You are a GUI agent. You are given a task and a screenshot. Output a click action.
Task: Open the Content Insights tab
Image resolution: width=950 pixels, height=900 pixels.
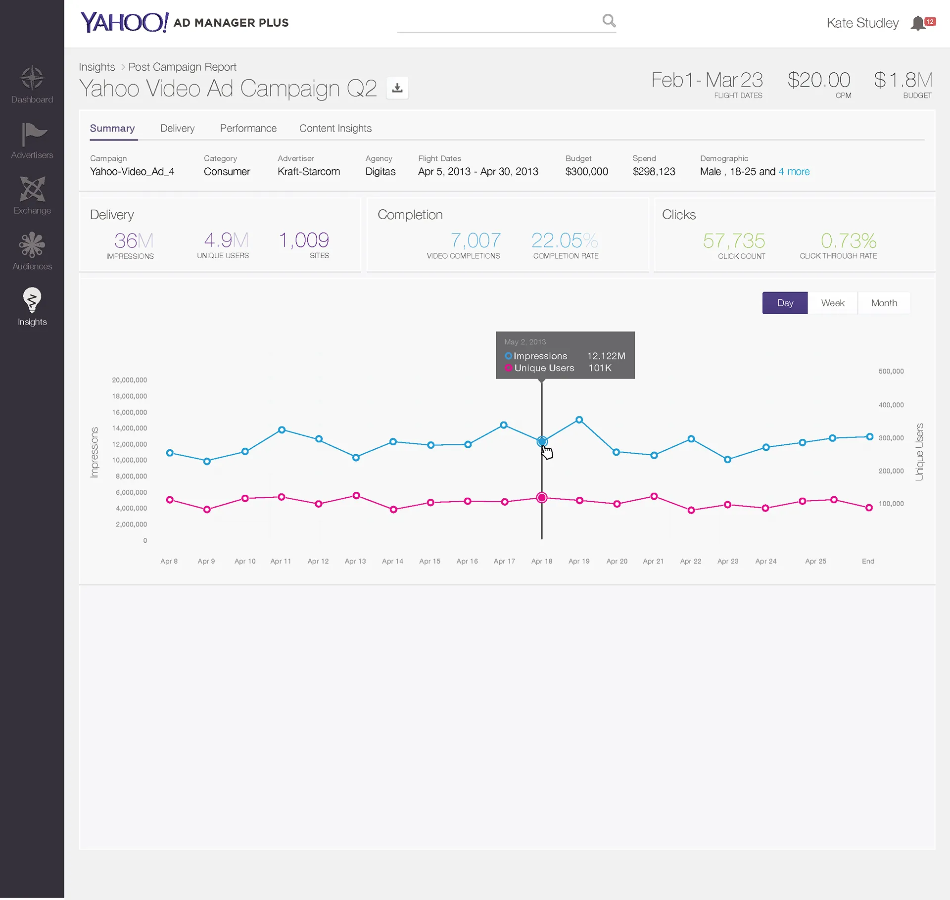pyautogui.click(x=335, y=129)
